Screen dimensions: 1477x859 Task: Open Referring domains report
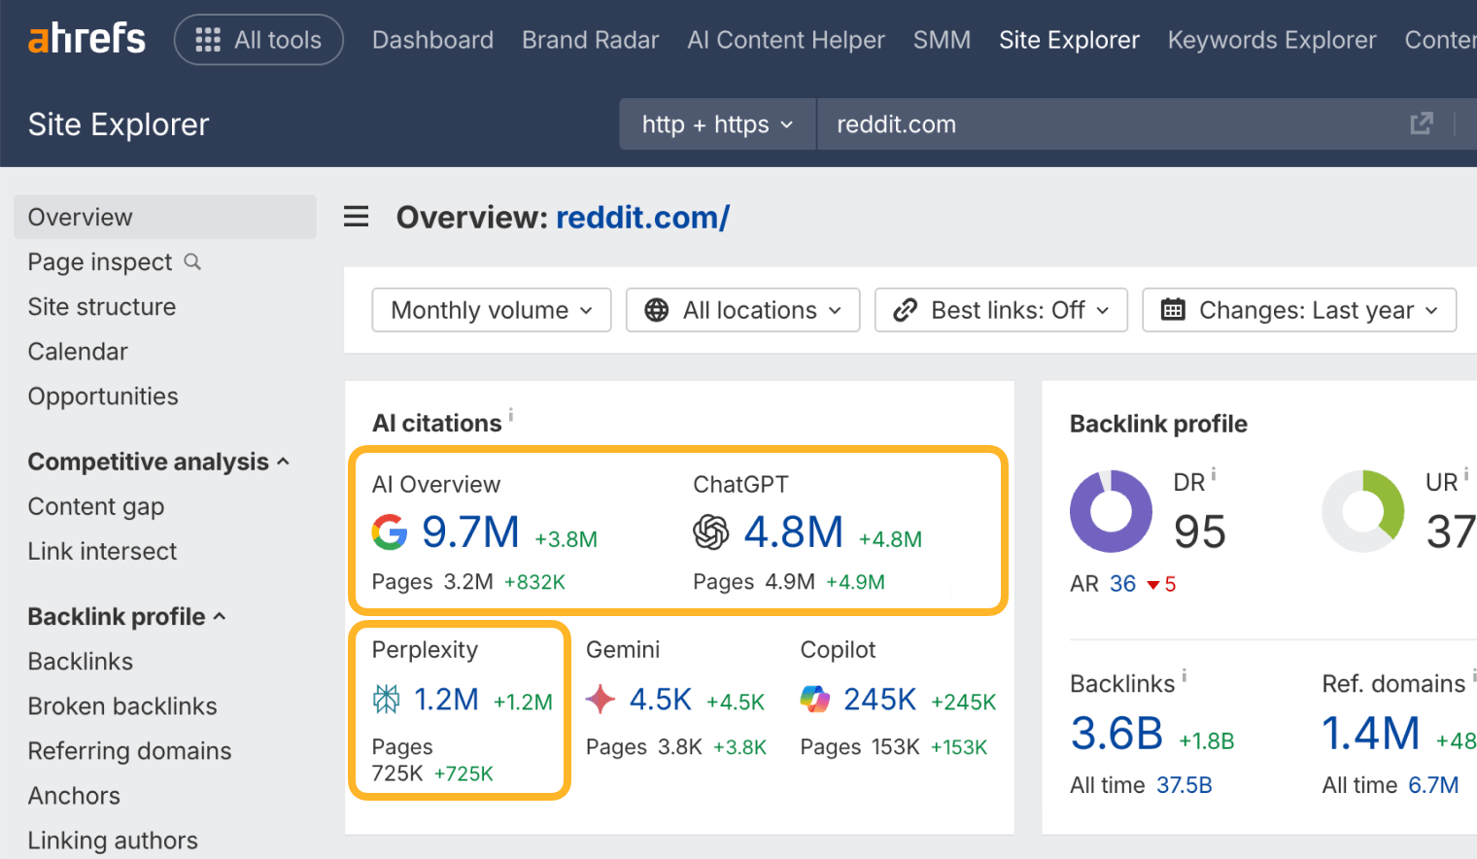coord(129,751)
